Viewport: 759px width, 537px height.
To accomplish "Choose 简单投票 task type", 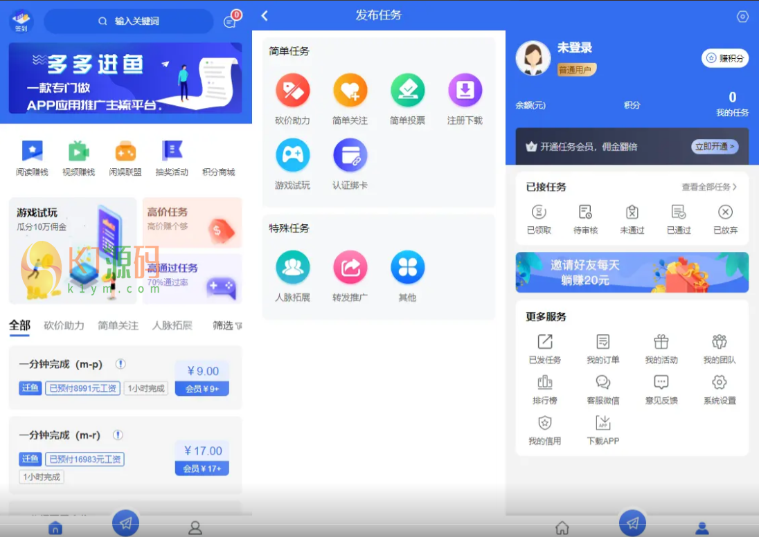I will (x=408, y=99).
